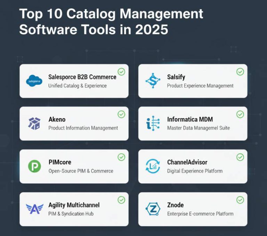This screenshot has height=236, width=267.
Task: Select the Akeno title text
Action: (57, 119)
